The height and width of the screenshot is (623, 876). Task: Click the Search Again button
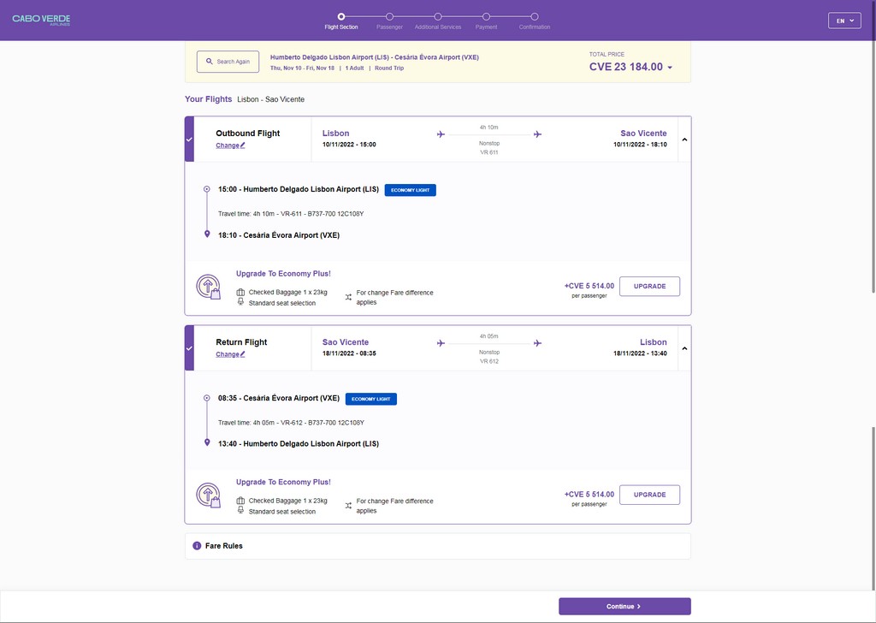point(228,62)
